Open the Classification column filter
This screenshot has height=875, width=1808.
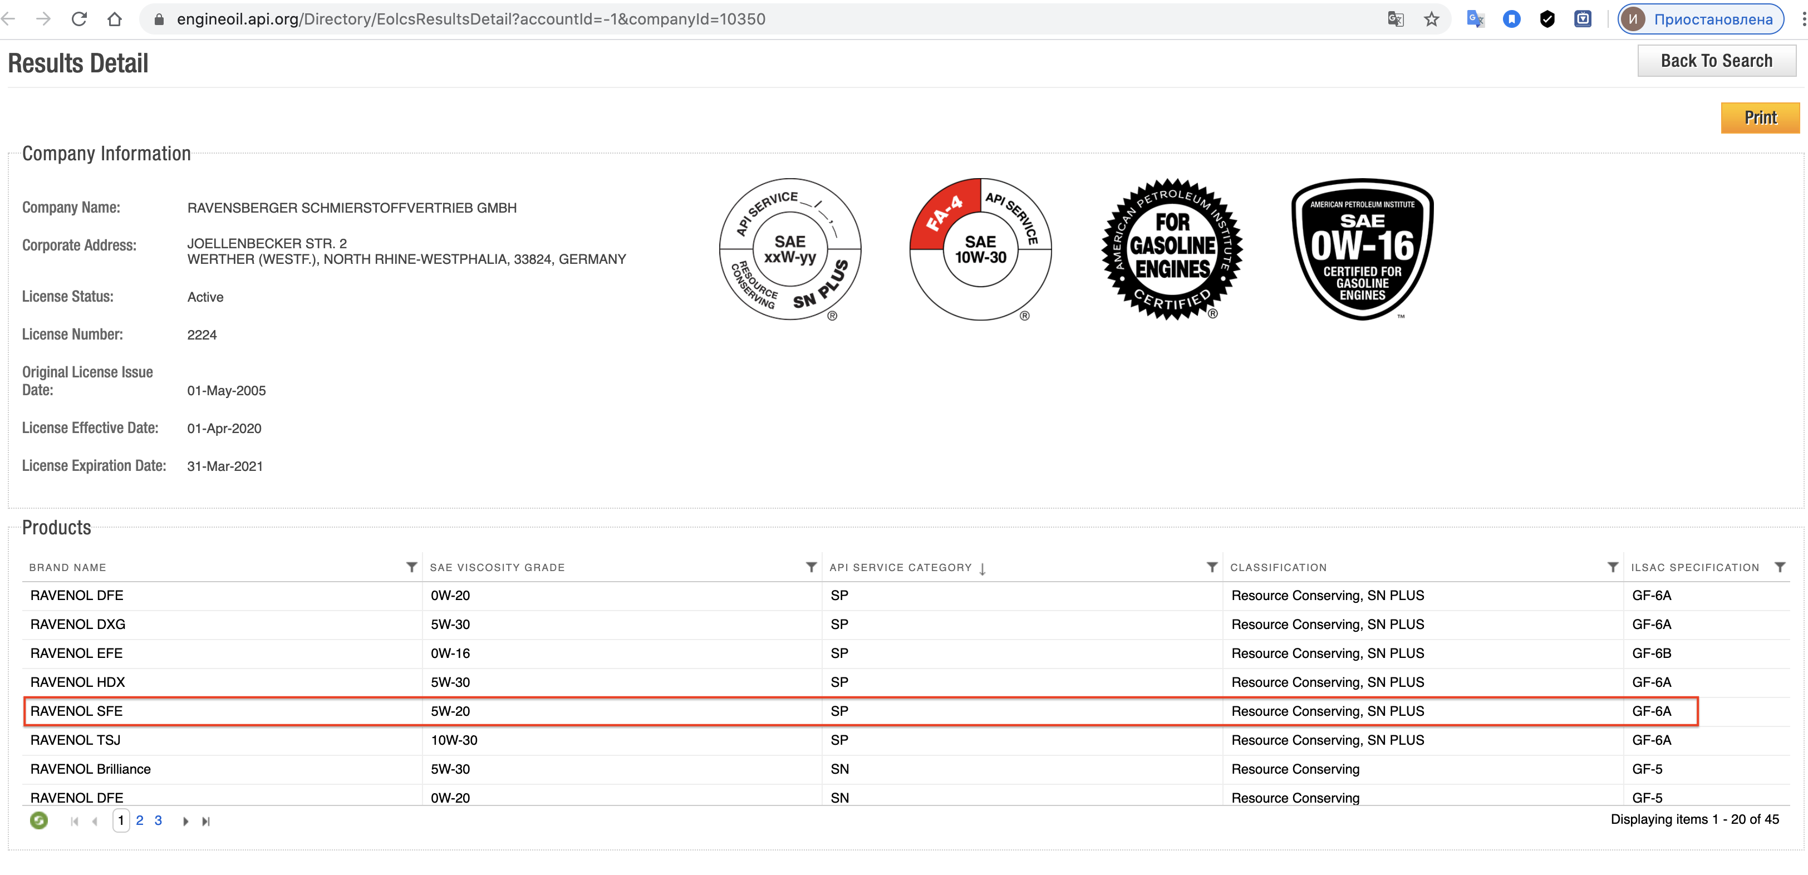(x=1612, y=567)
